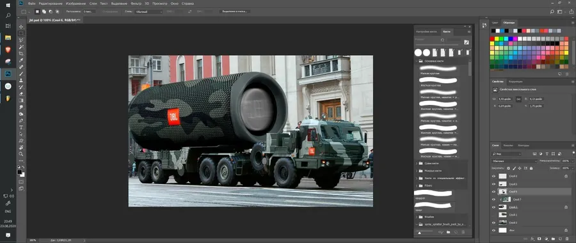Open the Коррекция panel tab
The width and height of the screenshot is (576, 243).
(515, 81)
